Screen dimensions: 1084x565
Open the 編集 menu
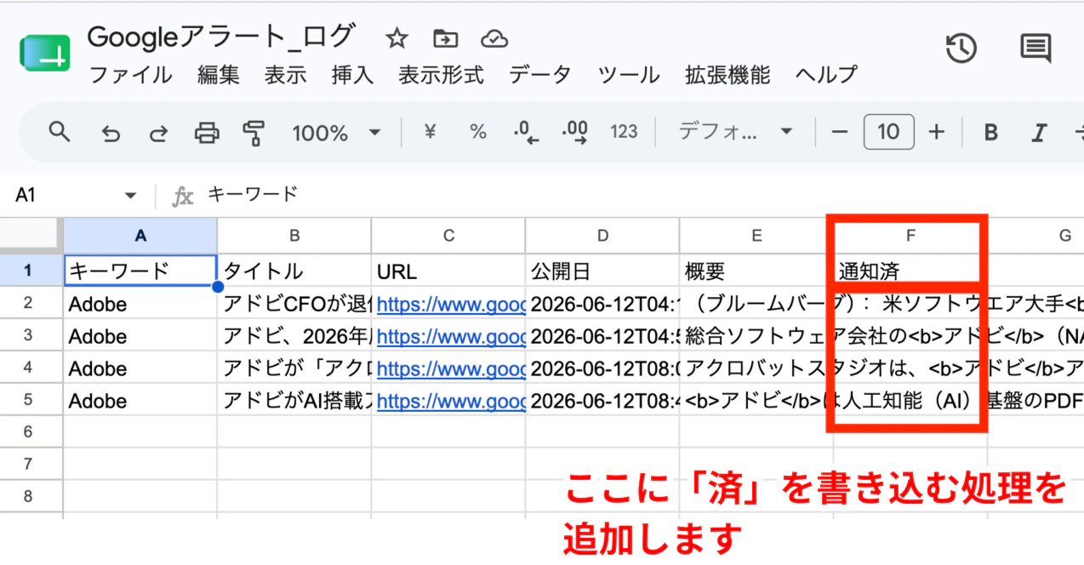click(x=219, y=75)
